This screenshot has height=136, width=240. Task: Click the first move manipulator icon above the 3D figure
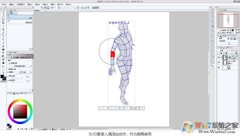pyautogui.click(x=110, y=23)
